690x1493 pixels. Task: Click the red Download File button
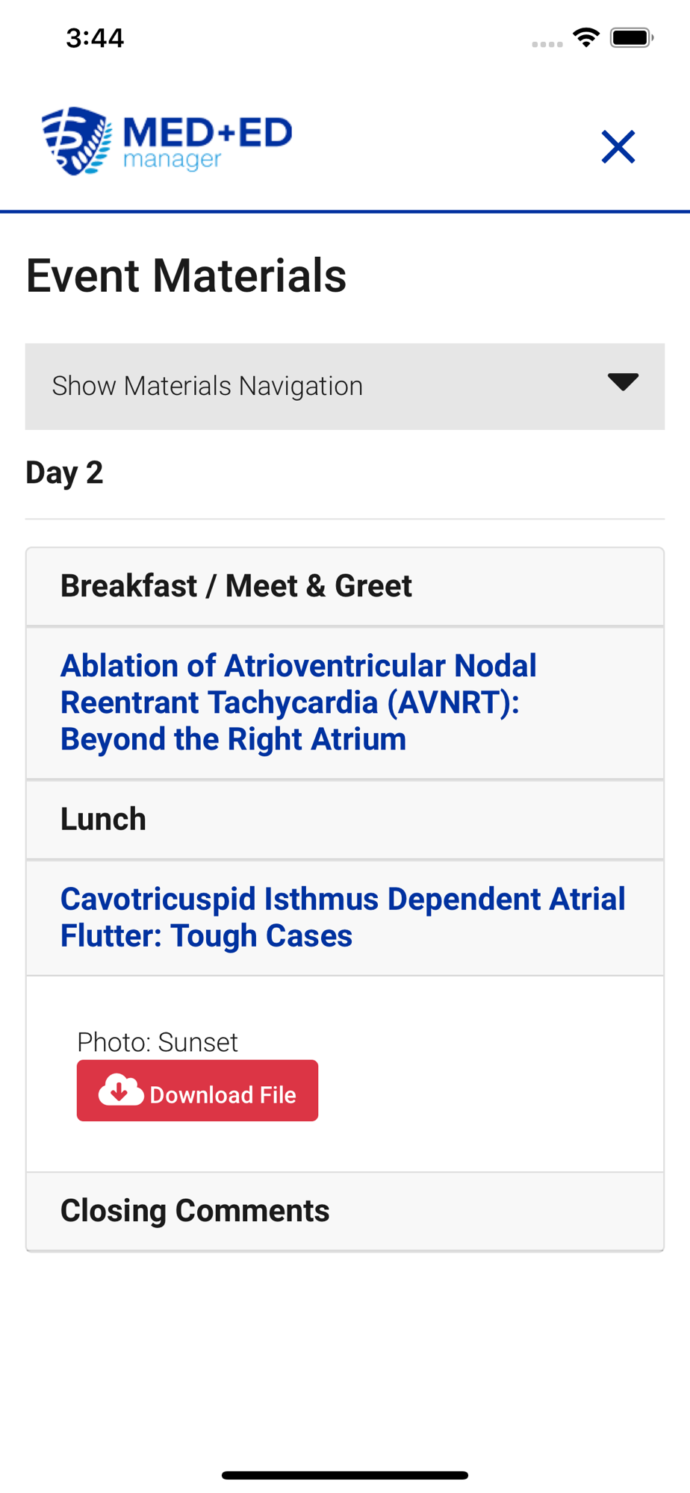click(x=197, y=1091)
